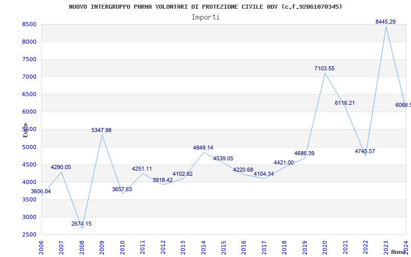The height and width of the screenshot is (257, 411).
Task: Click the data label 4421.00
Action: coord(284,162)
